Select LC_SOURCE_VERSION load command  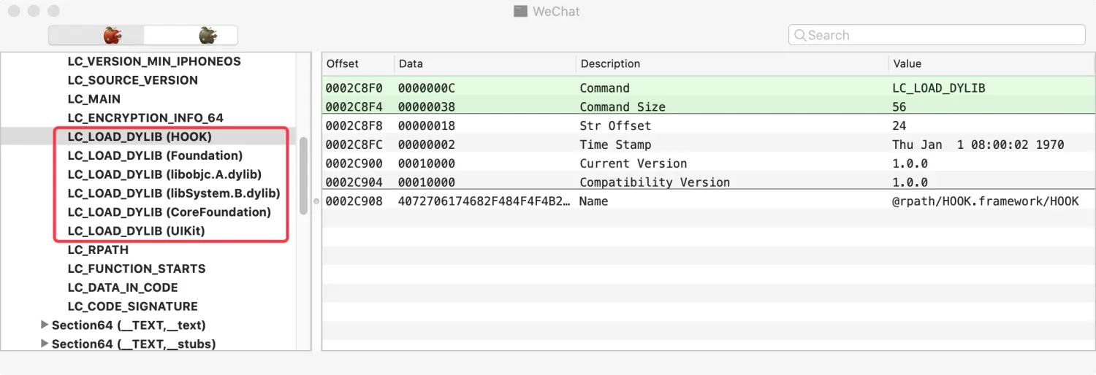click(x=132, y=80)
